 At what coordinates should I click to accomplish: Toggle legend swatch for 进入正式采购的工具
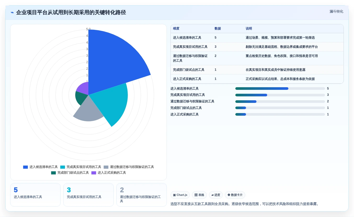(94, 173)
